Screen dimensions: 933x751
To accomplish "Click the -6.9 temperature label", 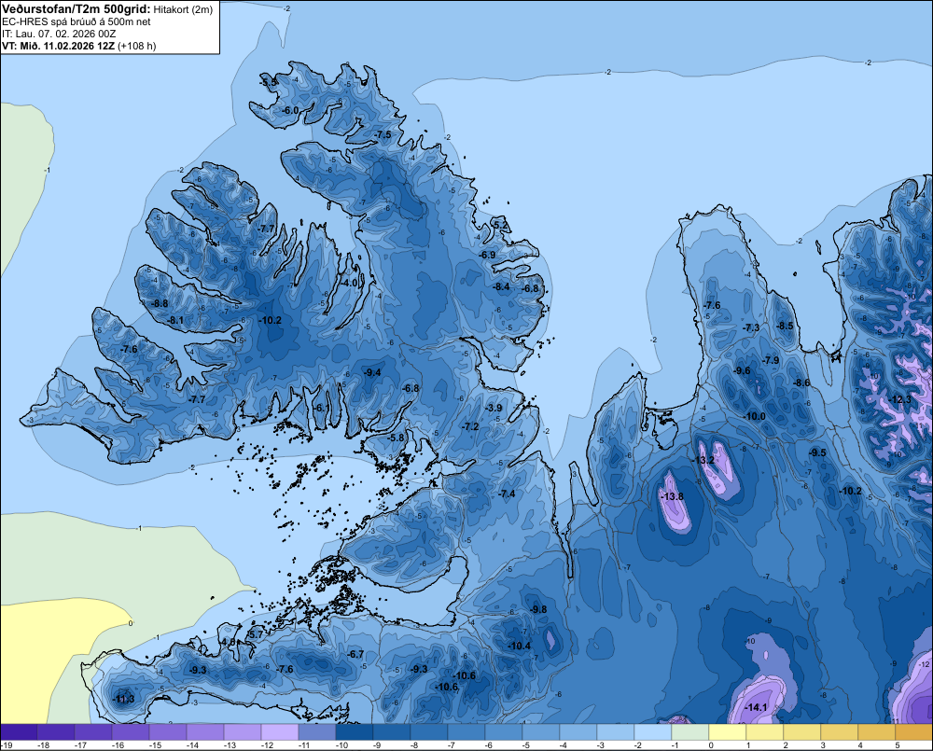I will click(x=487, y=255).
